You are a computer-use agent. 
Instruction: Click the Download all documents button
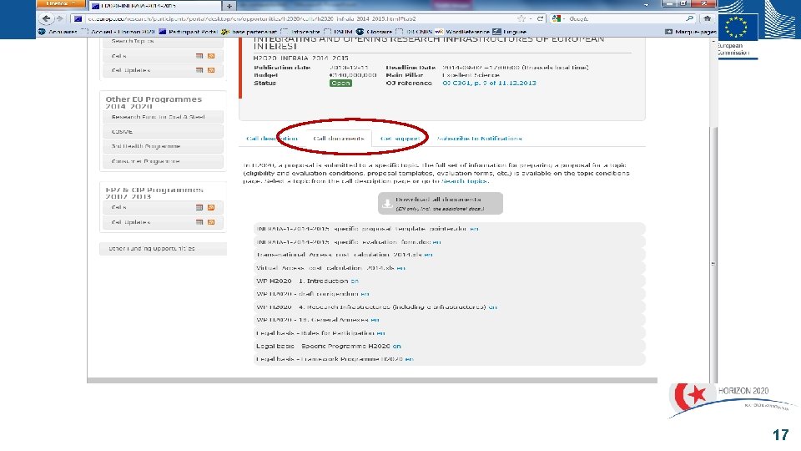coord(441,203)
